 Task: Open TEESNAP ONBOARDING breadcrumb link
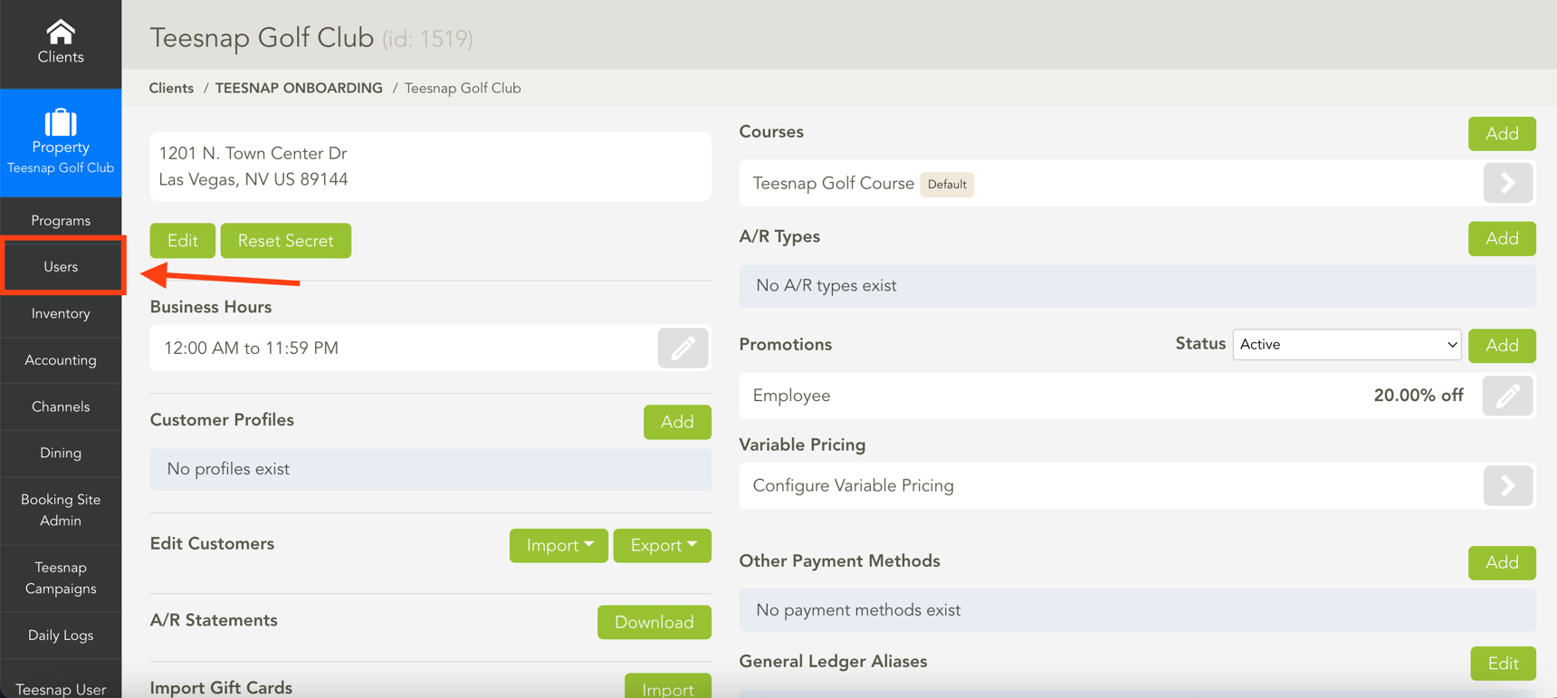299,88
